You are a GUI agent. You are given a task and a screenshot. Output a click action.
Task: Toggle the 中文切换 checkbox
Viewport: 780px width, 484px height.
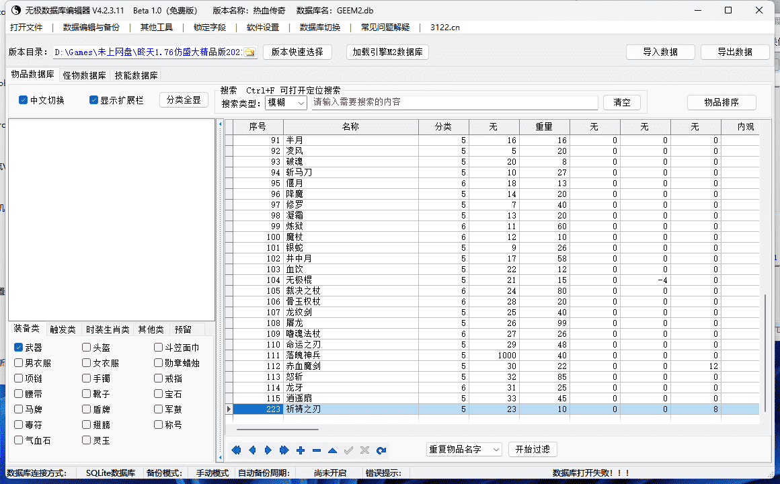[23, 100]
